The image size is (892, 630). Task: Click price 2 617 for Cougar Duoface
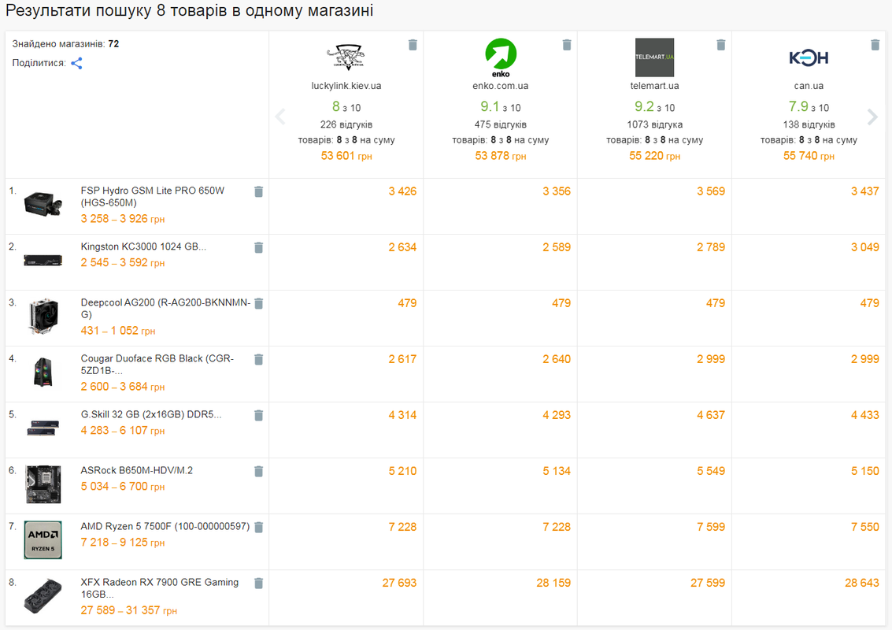coord(402,360)
